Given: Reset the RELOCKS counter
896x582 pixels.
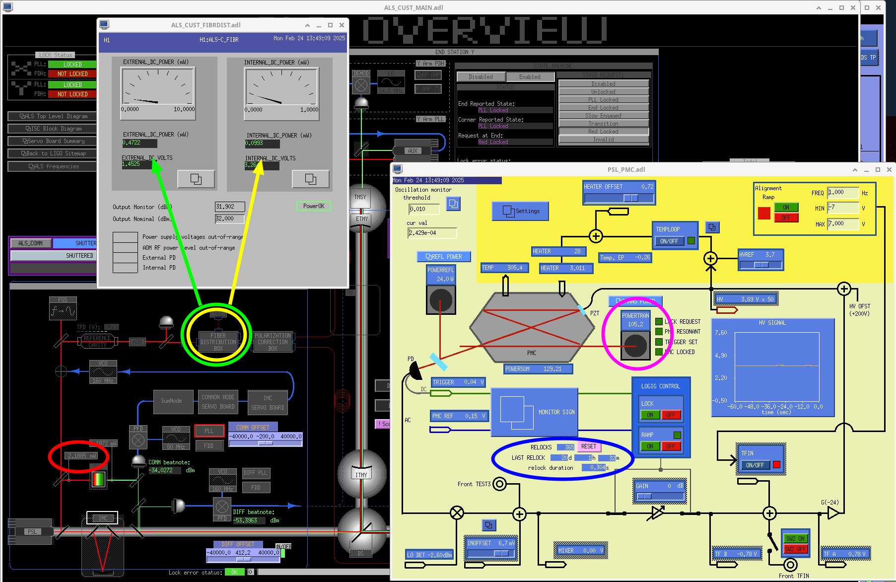Looking at the screenshot, I should click(x=589, y=446).
